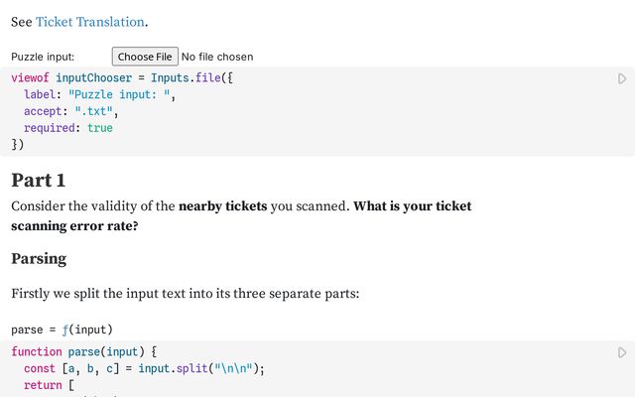Inspect the 'parse = f(input)' cell output
Screen dimensions: 635x397
62,330
